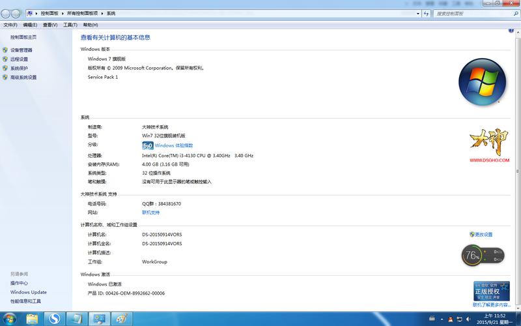Click the 76% memory floating widget

(483, 255)
